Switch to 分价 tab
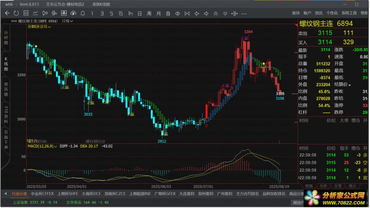Screen dimensions: 370x208 [x=323, y=186]
